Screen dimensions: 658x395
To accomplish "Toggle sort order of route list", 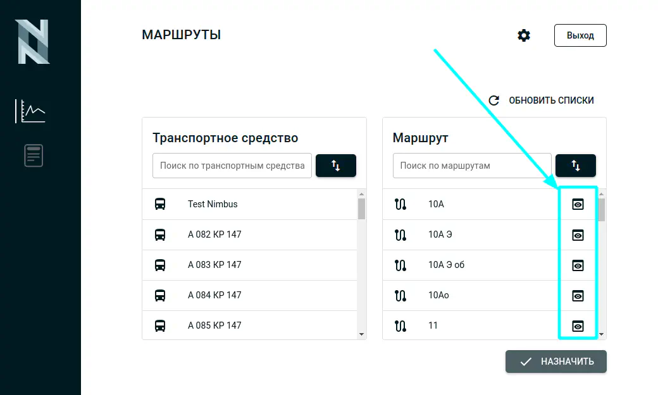I will pyautogui.click(x=575, y=166).
